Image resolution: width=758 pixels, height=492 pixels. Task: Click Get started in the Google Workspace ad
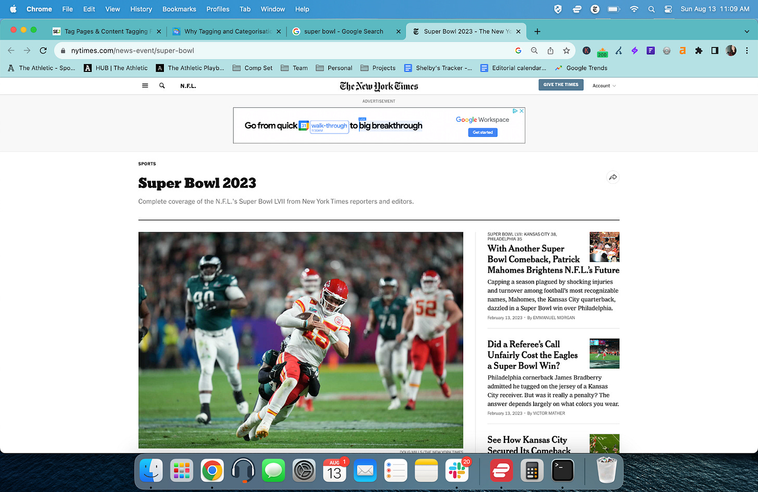coord(483,132)
